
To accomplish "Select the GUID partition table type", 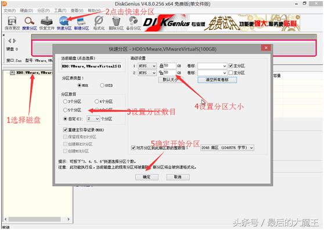I will (x=102, y=86).
